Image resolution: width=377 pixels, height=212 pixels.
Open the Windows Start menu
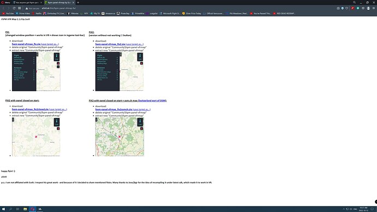click(x=3, y=209)
